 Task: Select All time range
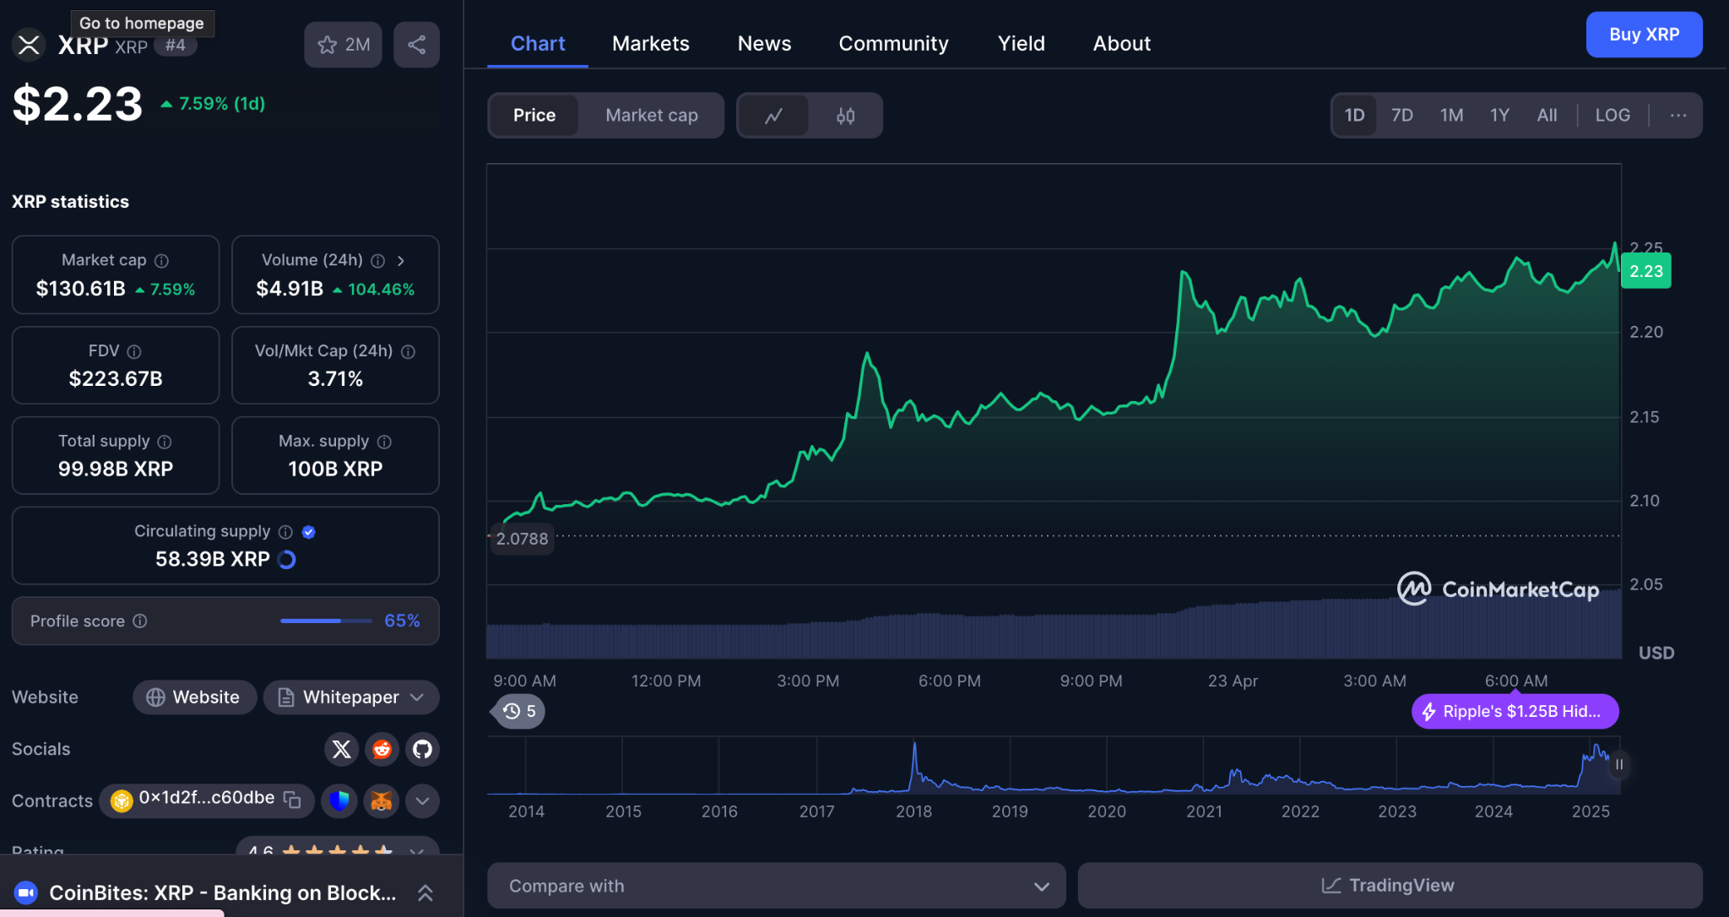(x=1547, y=116)
